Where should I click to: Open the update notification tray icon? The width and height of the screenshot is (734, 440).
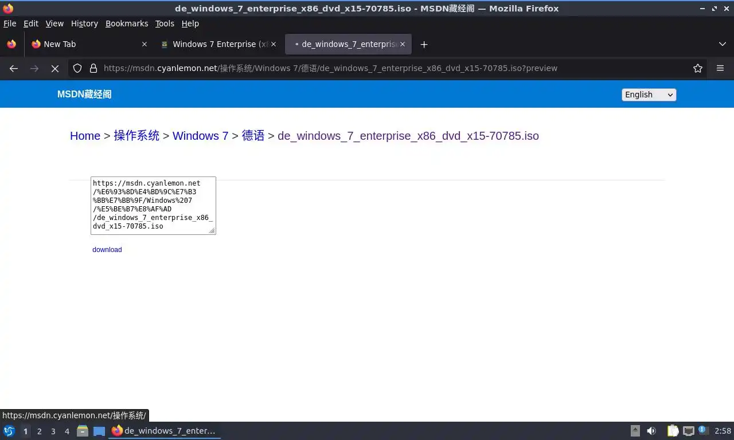(x=704, y=431)
